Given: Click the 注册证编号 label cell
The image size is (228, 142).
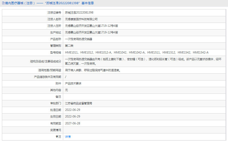Looking at the screenshot, I should pyautogui.click(x=54, y=13).
